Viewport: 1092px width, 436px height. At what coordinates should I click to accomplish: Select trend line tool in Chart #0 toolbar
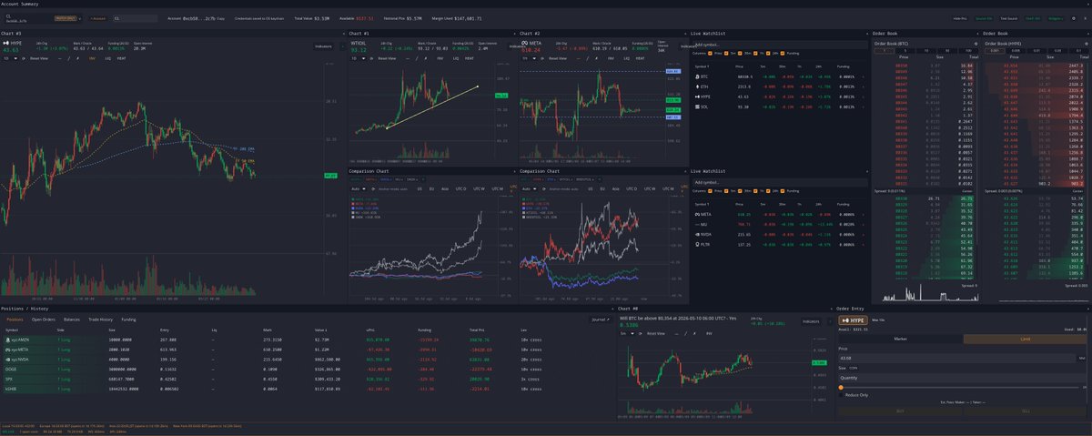point(685,333)
